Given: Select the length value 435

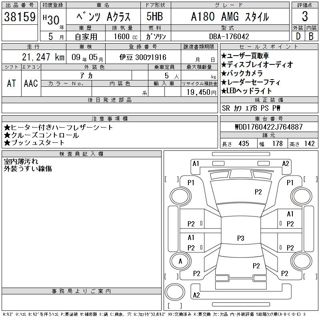Looking at the screenshot, I should click(x=244, y=144).
